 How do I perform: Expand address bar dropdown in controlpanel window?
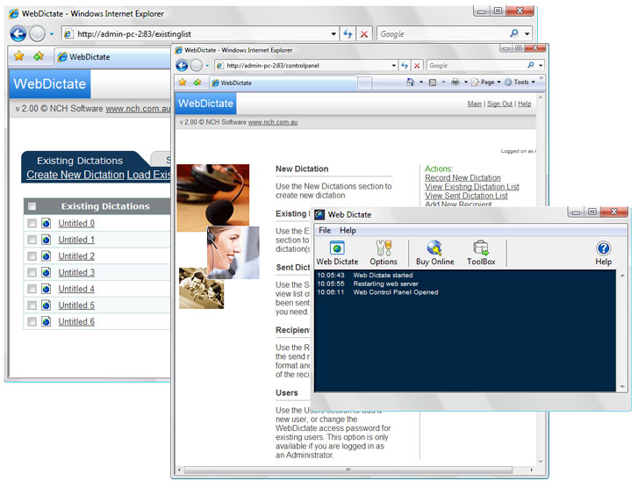[394, 66]
